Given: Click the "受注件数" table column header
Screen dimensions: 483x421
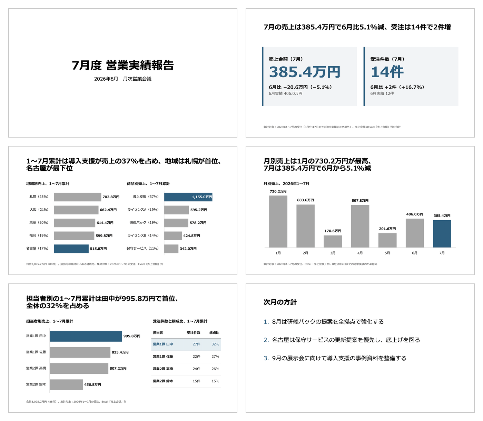Looking at the screenshot, I should point(194,333).
